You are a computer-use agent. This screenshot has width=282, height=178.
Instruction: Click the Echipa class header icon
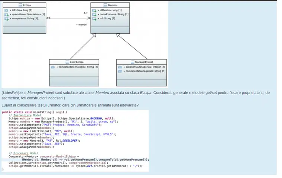click(20, 5)
